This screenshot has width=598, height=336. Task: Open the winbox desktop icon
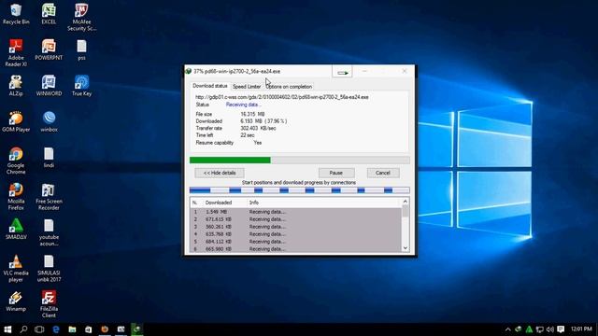coord(49,122)
